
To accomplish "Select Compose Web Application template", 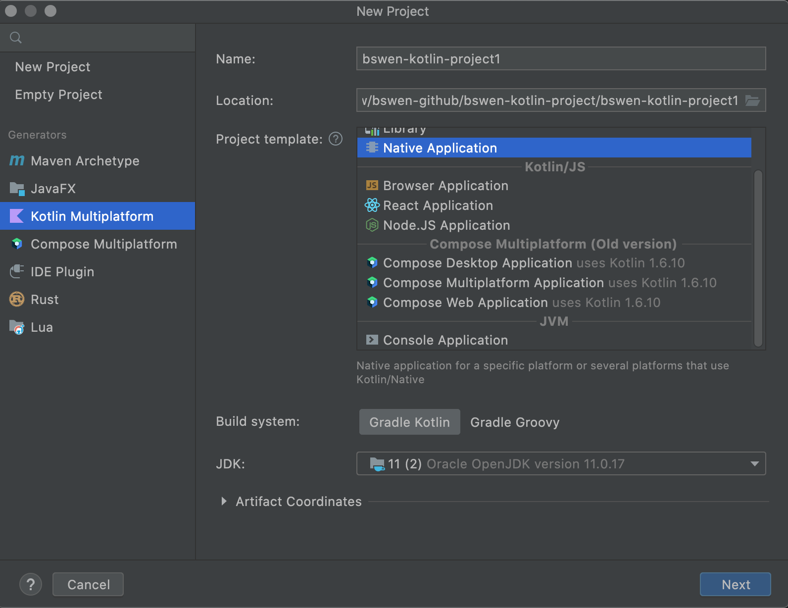I will pyautogui.click(x=554, y=302).
